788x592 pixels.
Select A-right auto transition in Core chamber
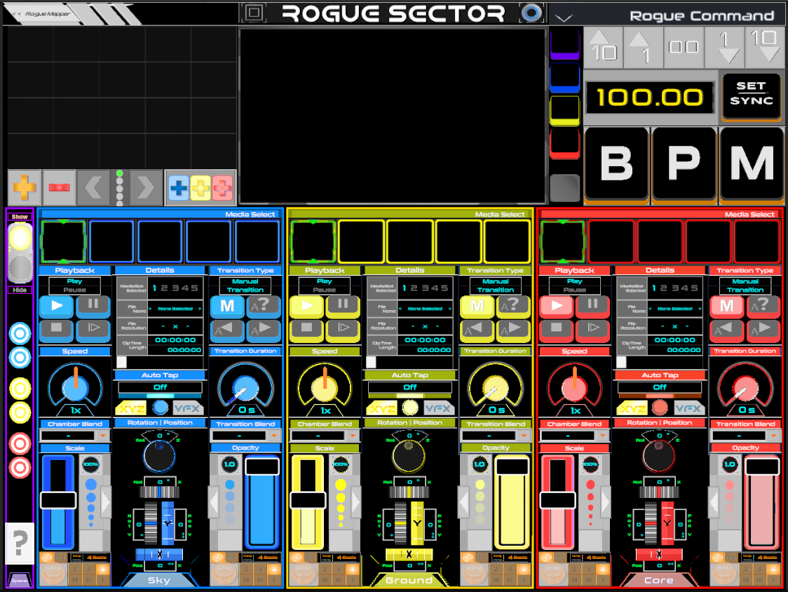(x=763, y=330)
